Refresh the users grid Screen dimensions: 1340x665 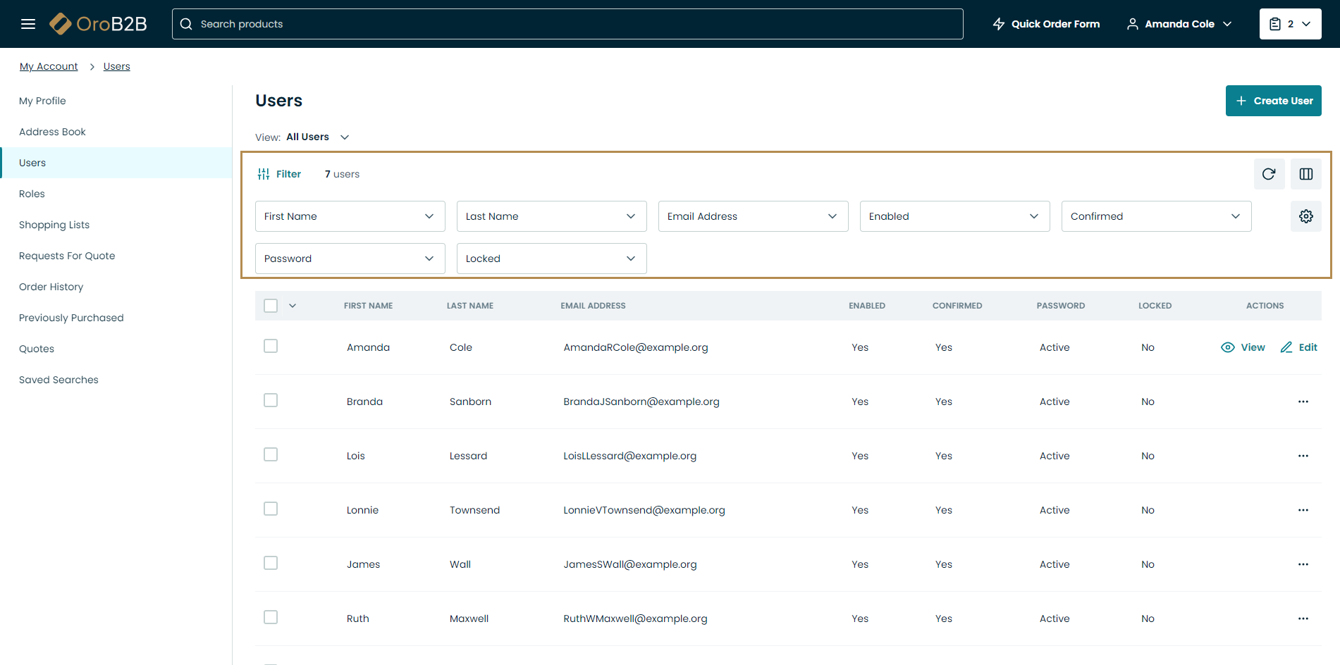pos(1268,174)
